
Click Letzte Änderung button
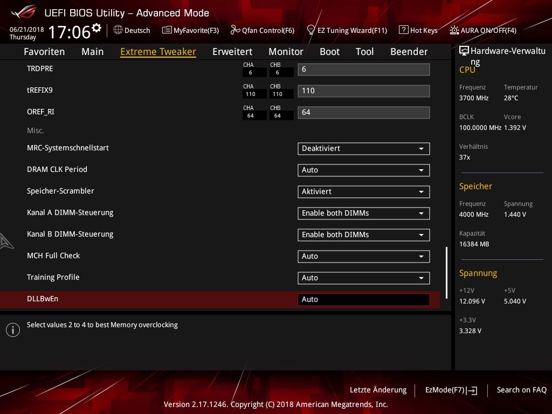tap(378, 390)
